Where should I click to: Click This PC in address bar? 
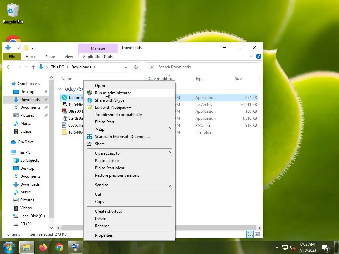[57, 67]
